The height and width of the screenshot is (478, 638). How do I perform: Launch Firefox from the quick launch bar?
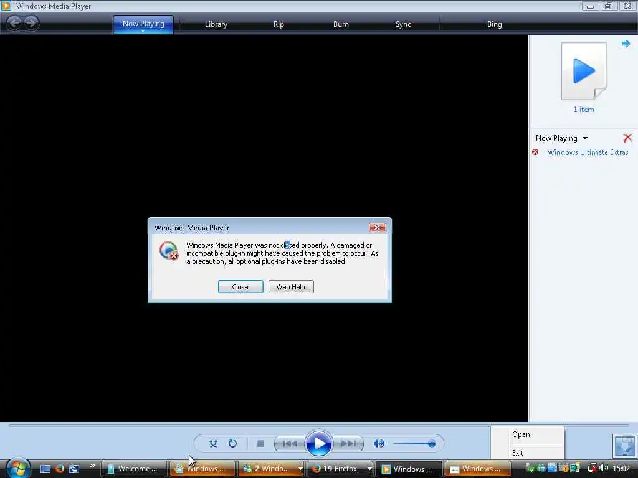pos(60,469)
